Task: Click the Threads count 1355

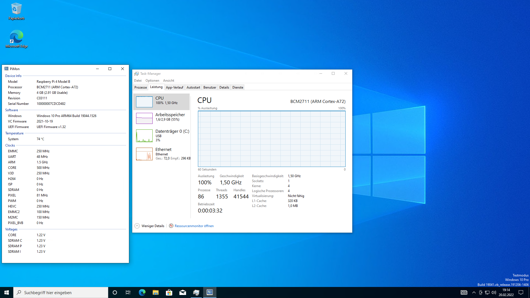Action: (x=222, y=196)
